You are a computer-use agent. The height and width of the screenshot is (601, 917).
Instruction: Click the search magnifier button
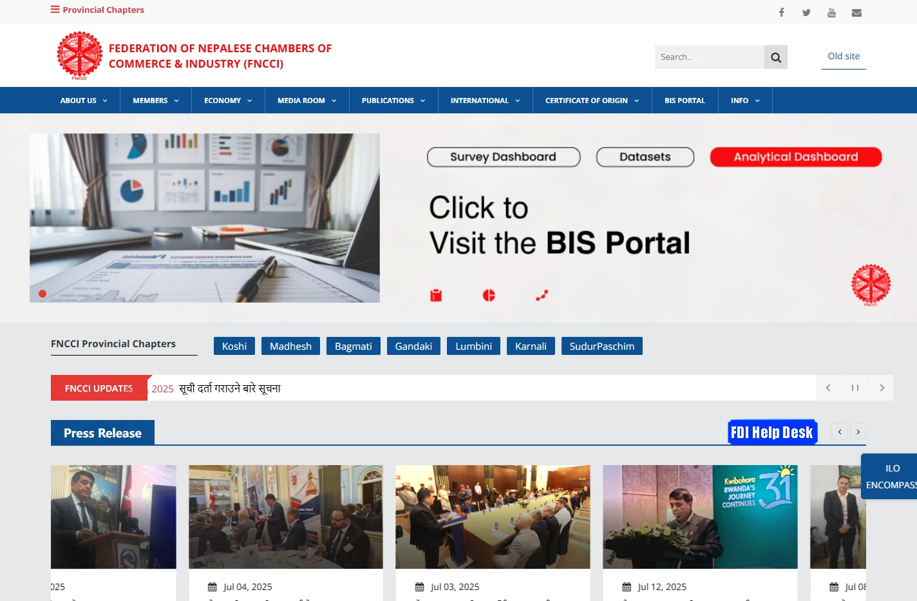(776, 57)
